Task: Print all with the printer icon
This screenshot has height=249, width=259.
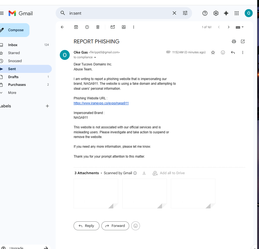Action: click(234, 41)
